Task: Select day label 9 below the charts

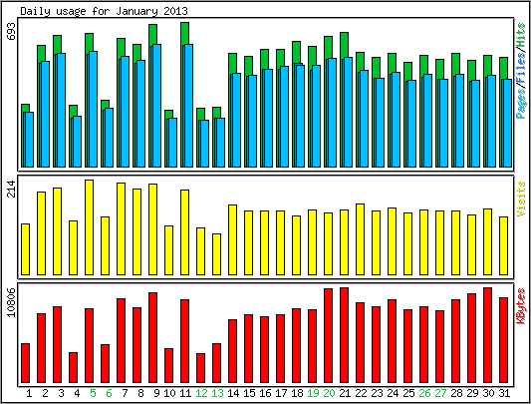Action: (156, 393)
